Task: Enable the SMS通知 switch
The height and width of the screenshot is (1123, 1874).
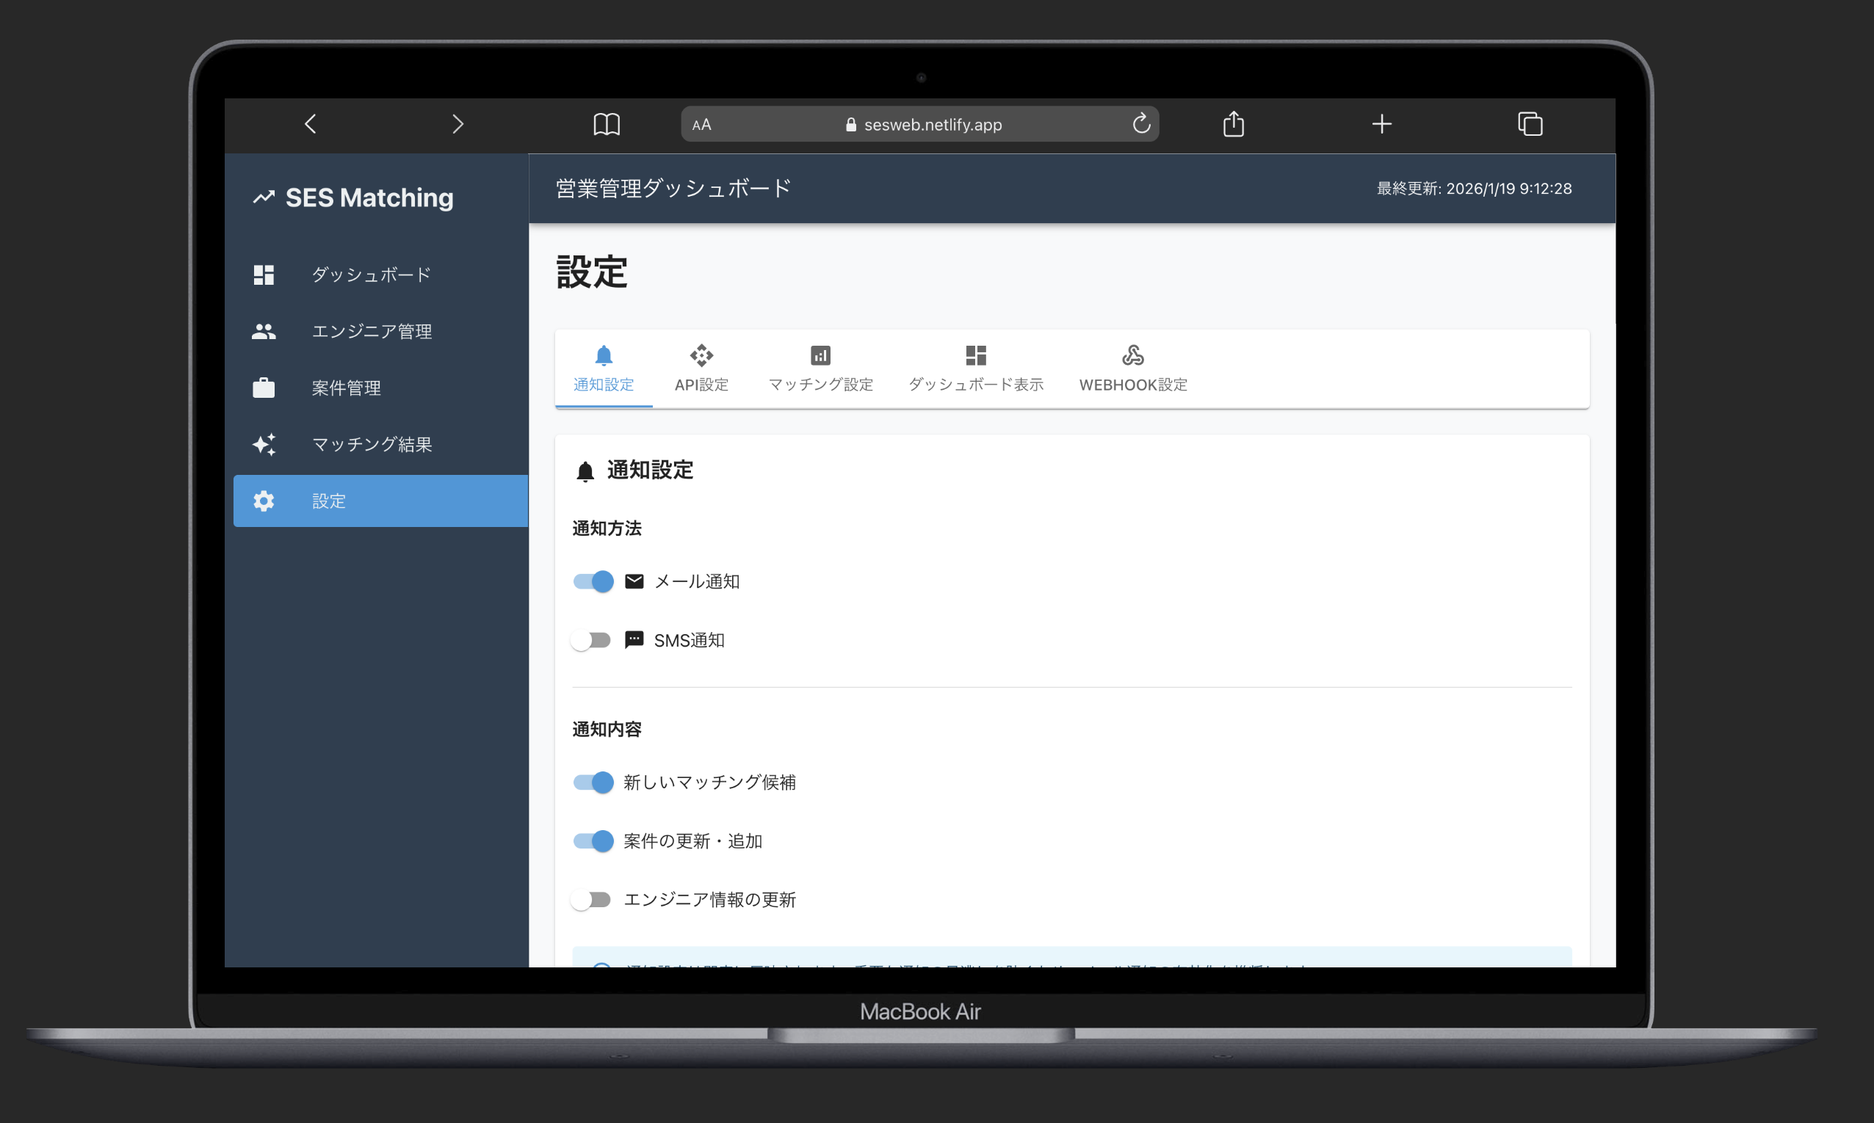Action: (591, 640)
